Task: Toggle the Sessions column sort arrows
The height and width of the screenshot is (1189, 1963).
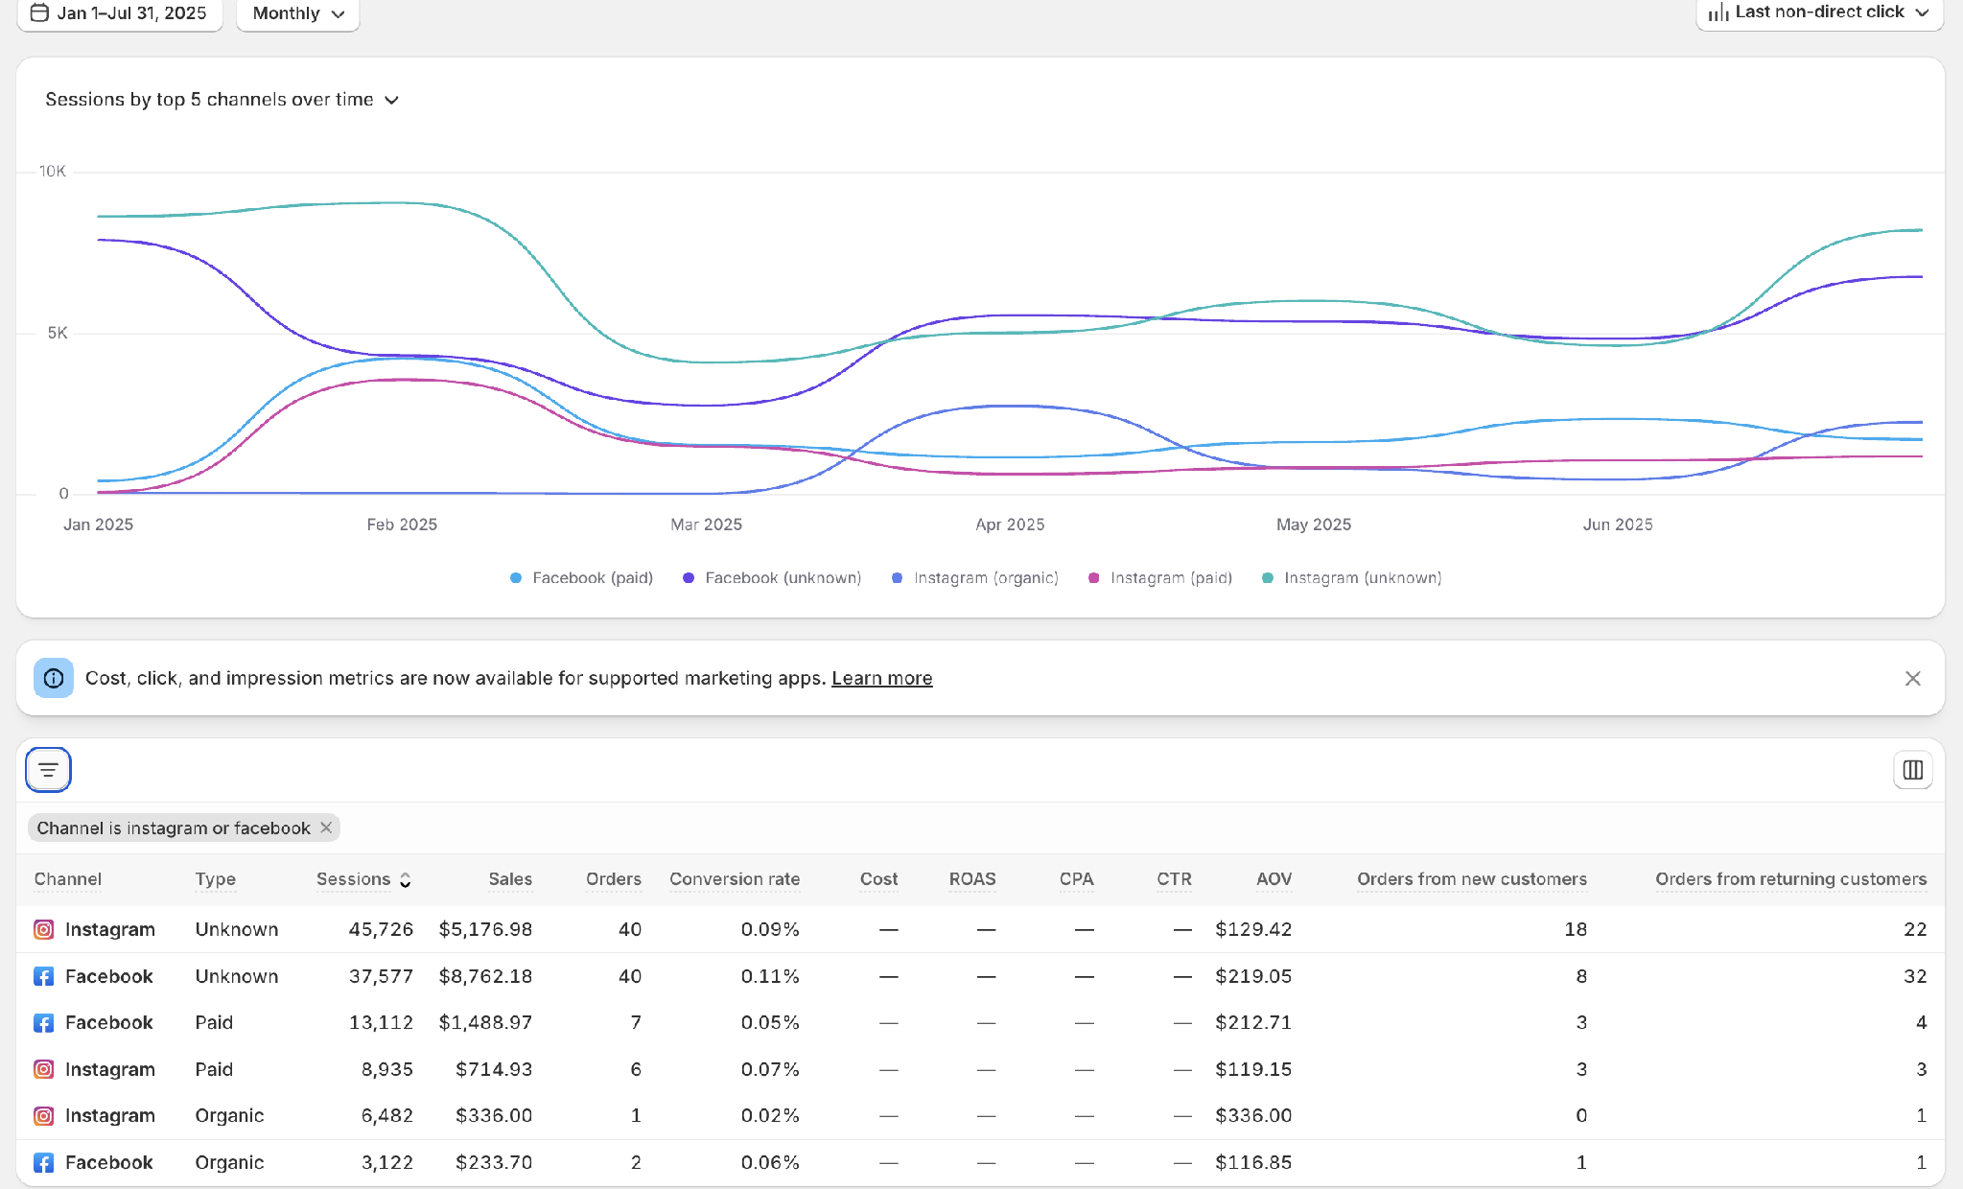Action: 406,879
